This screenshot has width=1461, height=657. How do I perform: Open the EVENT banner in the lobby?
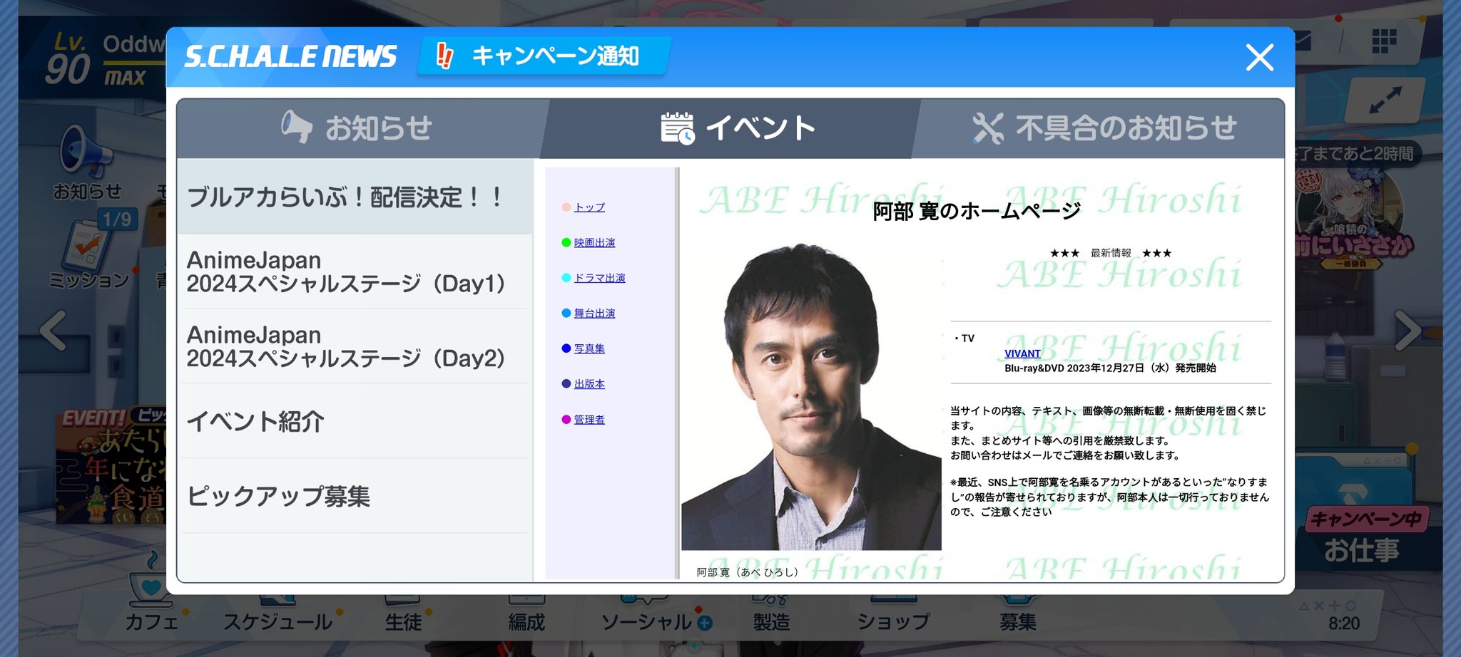pos(111,465)
